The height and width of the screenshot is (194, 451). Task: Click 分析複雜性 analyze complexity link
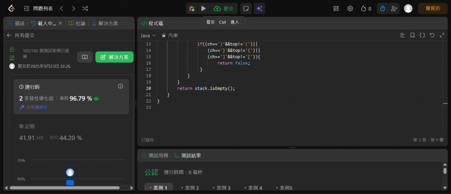(x=33, y=107)
